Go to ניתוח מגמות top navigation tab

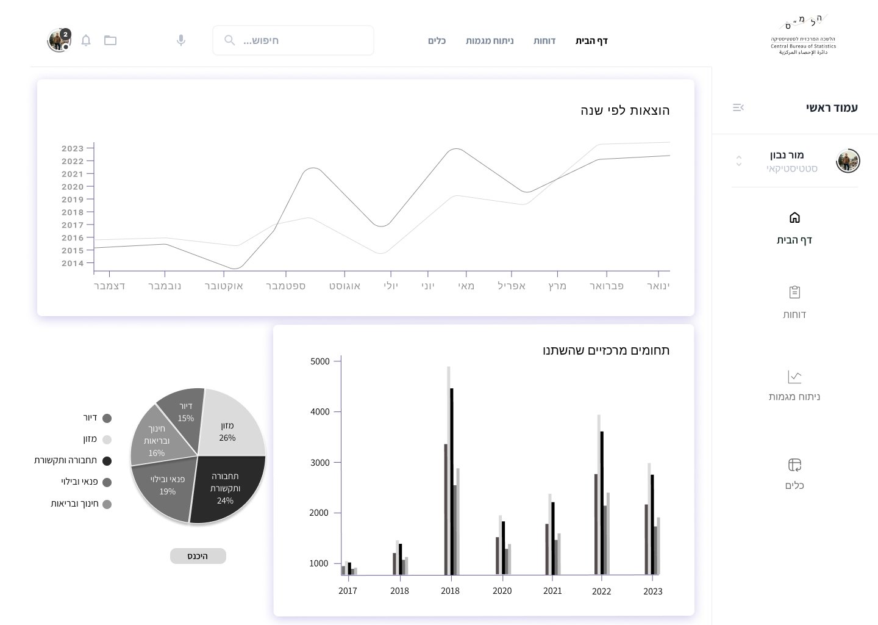click(490, 41)
